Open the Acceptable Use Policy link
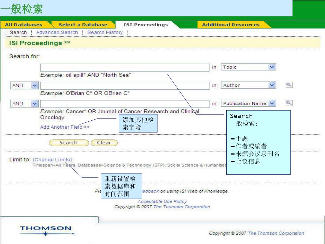 (x=162, y=201)
